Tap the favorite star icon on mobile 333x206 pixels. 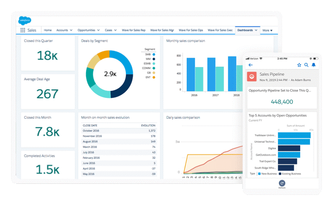coord(299,65)
